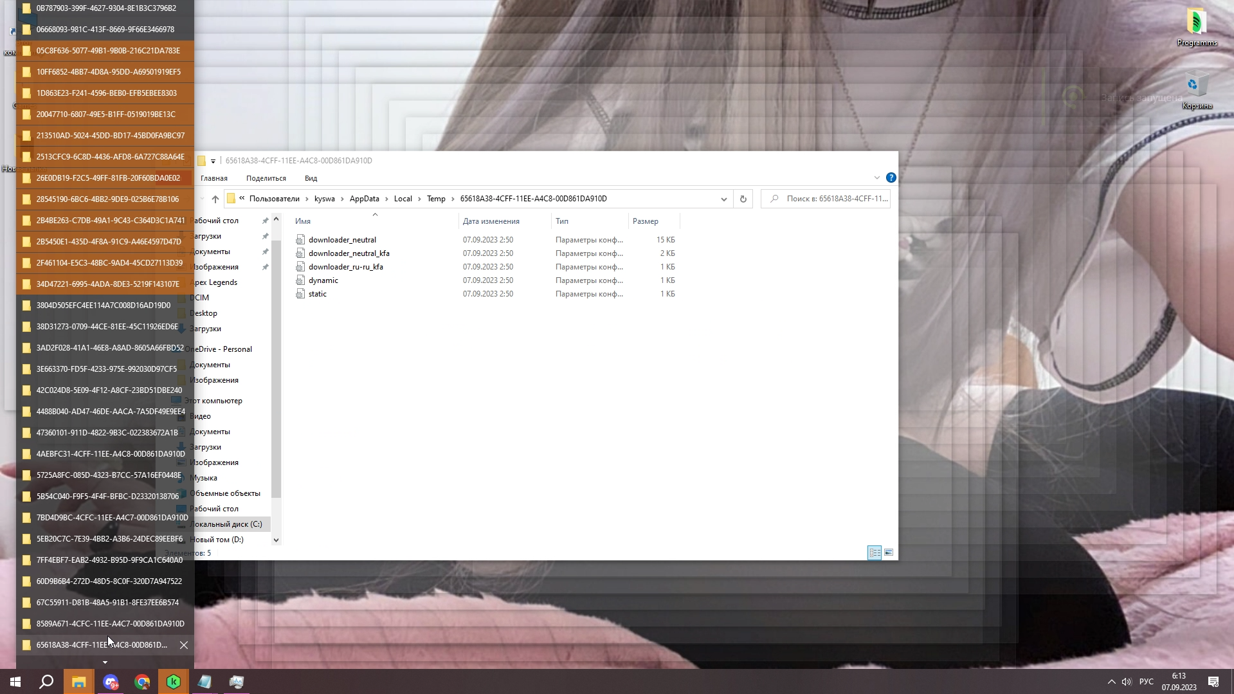Open Discord from the taskbar
The image size is (1234, 694).
coord(111,681)
